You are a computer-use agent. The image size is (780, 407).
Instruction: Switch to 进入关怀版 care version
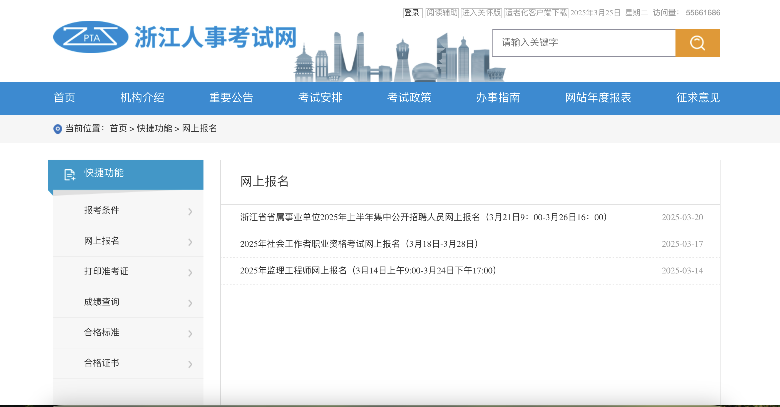481,13
